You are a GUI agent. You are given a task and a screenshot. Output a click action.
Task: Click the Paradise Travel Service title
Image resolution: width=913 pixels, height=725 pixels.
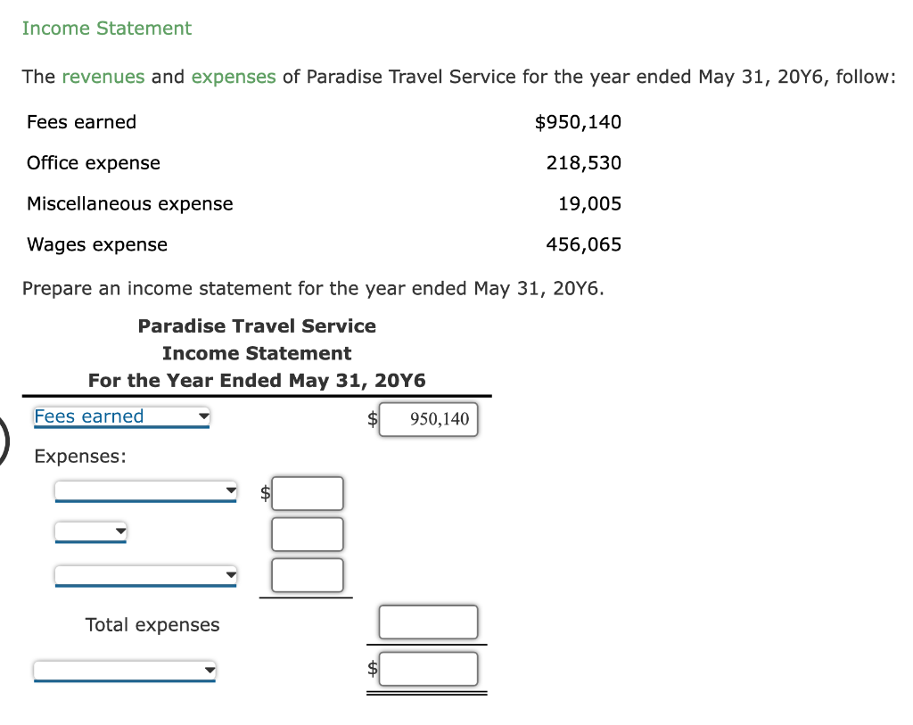click(257, 325)
